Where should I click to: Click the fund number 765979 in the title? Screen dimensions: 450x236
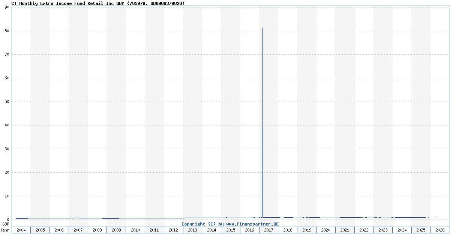(x=139, y=3)
